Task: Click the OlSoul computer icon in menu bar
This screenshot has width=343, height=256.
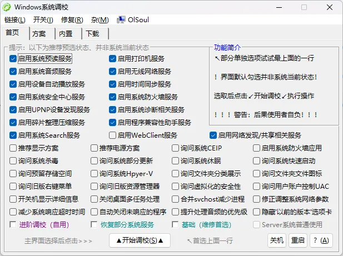Action: pyautogui.click(x=121, y=19)
